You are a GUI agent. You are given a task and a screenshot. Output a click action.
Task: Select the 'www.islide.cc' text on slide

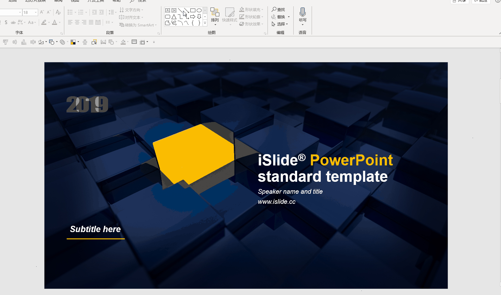[x=277, y=202]
